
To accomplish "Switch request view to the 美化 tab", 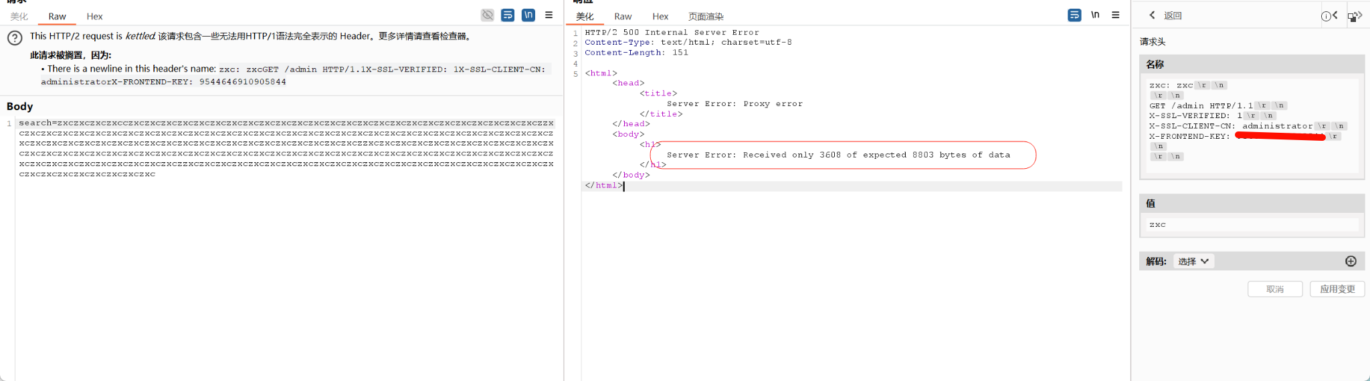I will point(19,16).
